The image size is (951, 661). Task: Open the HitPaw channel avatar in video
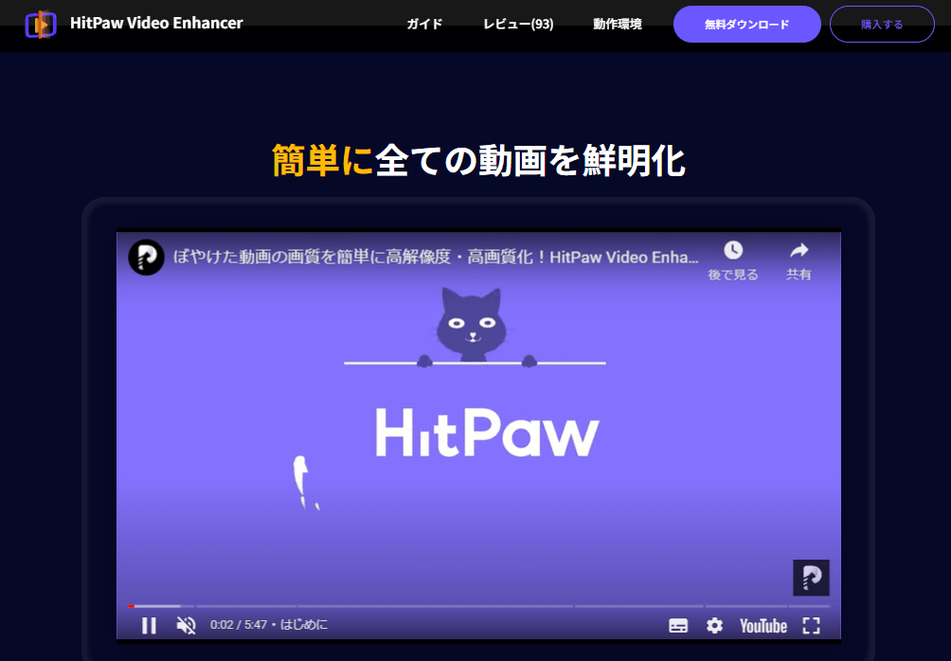(146, 258)
